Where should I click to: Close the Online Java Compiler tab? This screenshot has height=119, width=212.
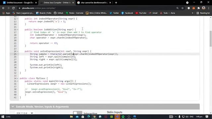[73, 3]
